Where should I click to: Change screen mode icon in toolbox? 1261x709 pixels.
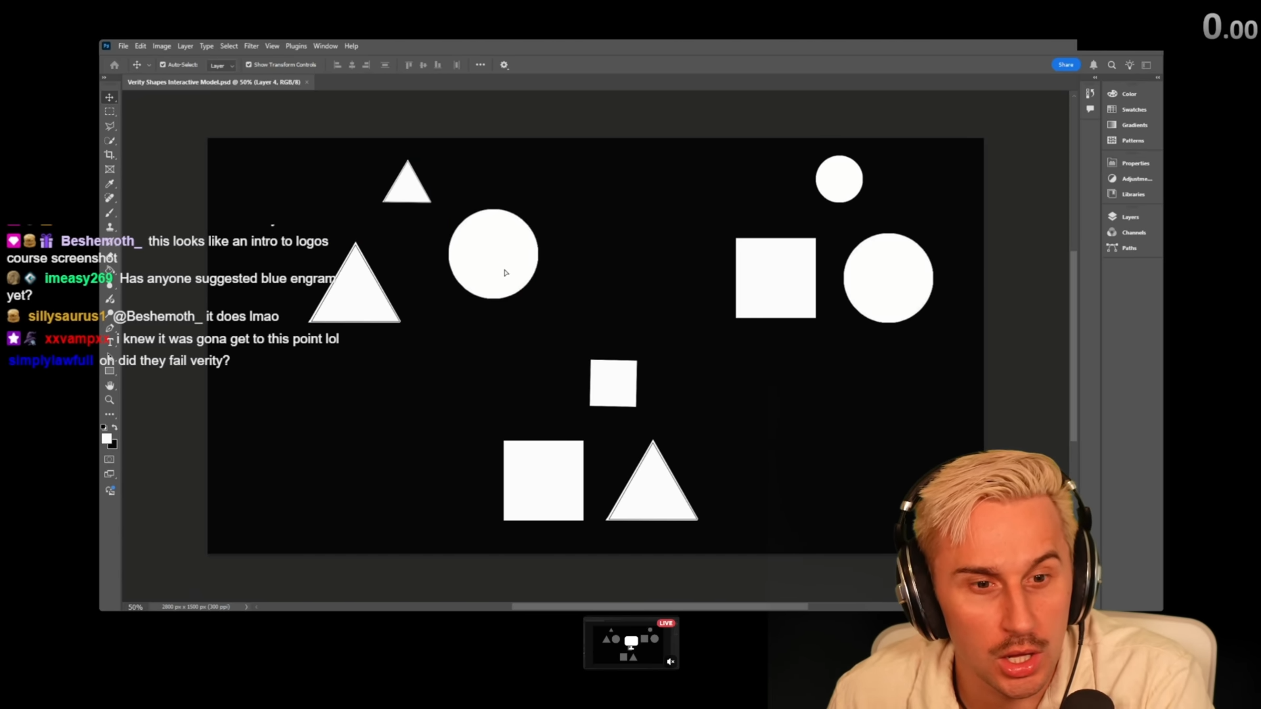click(110, 474)
